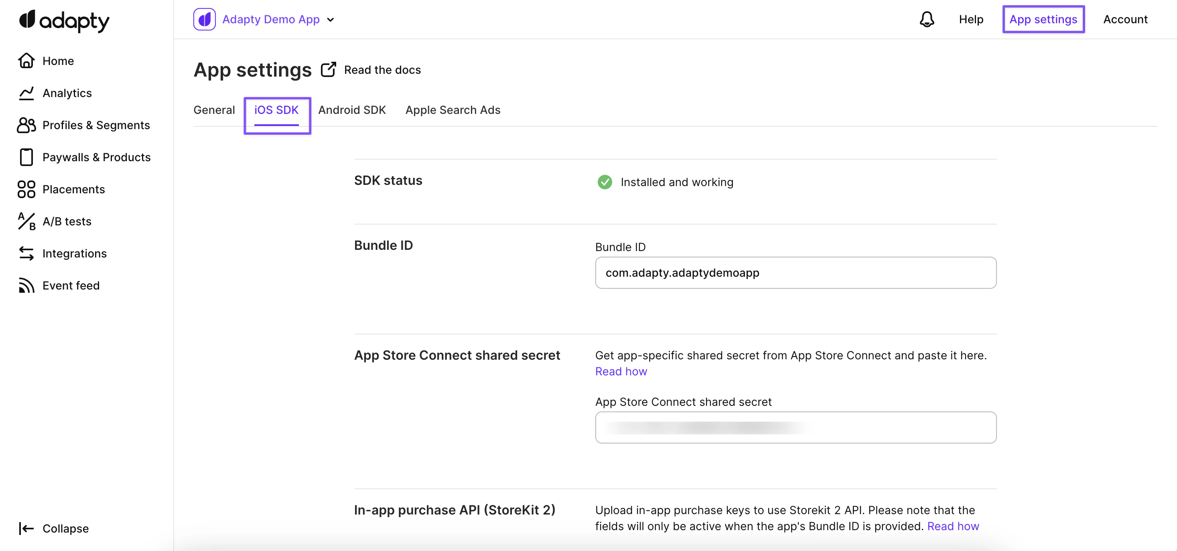Focus the App Store Connect shared secret field
The width and height of the screenshot is (1177, 551).
[795, 427]
